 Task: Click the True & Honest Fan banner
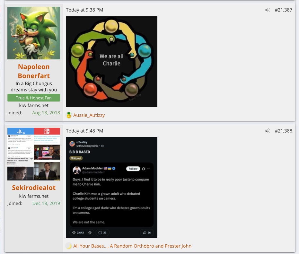pos(34,98)
